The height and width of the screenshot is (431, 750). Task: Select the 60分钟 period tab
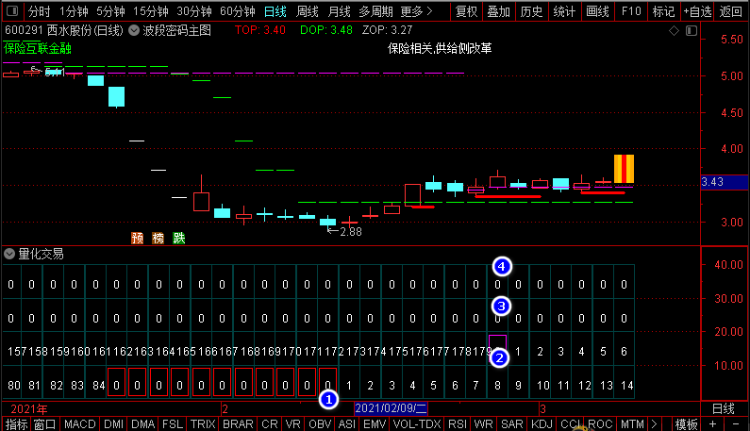click(x=237, y=11)
